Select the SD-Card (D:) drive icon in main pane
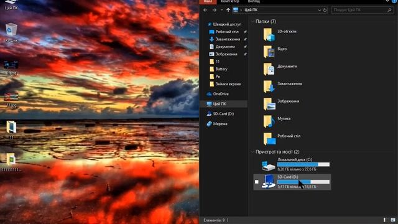Viewport: 398px width, 224px height. point(268,182)
